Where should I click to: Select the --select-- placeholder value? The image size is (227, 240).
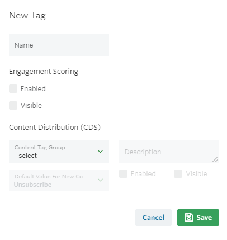pyautogui.click(x=28, y=156)
